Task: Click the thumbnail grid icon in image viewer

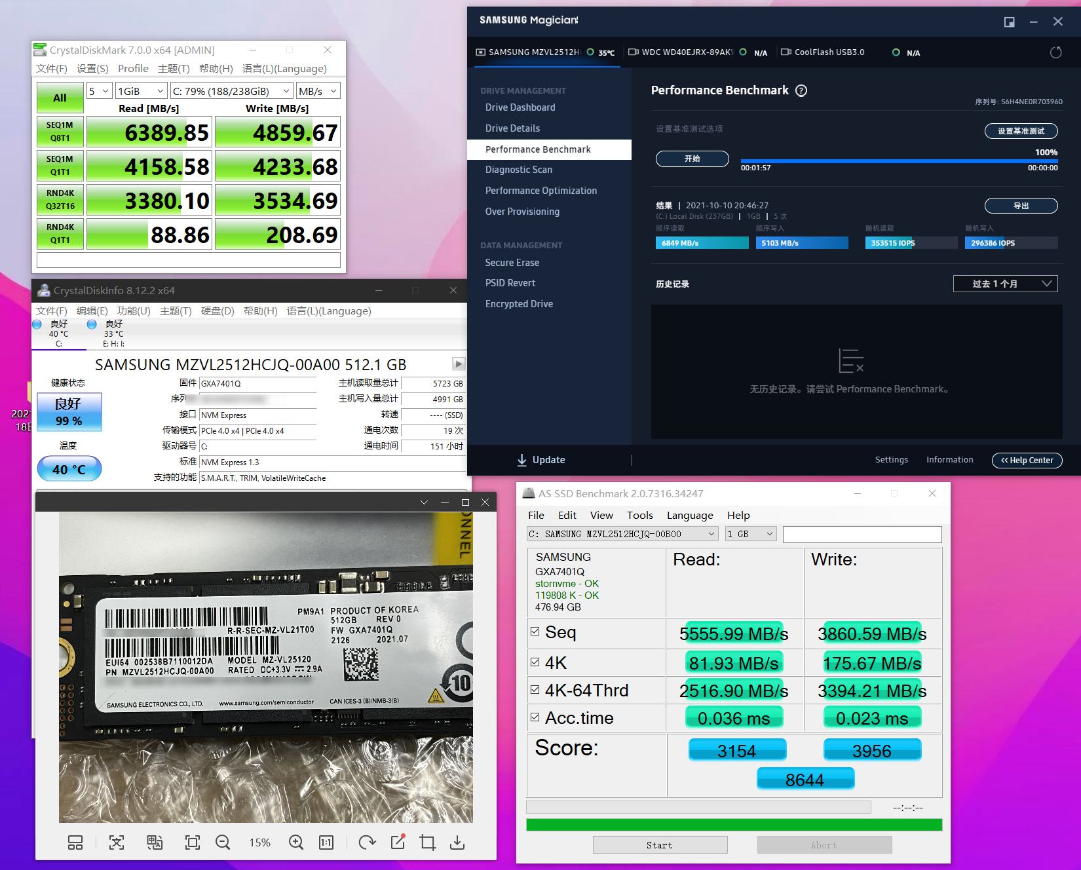Action: 75,842
